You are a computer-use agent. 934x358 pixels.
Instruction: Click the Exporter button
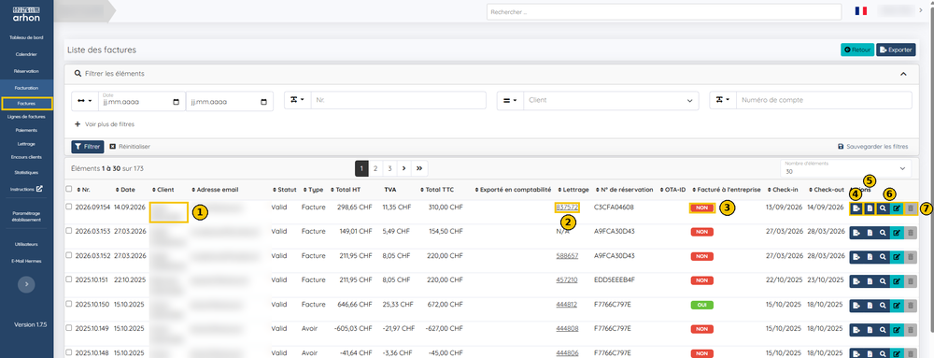tap(896, 50)
